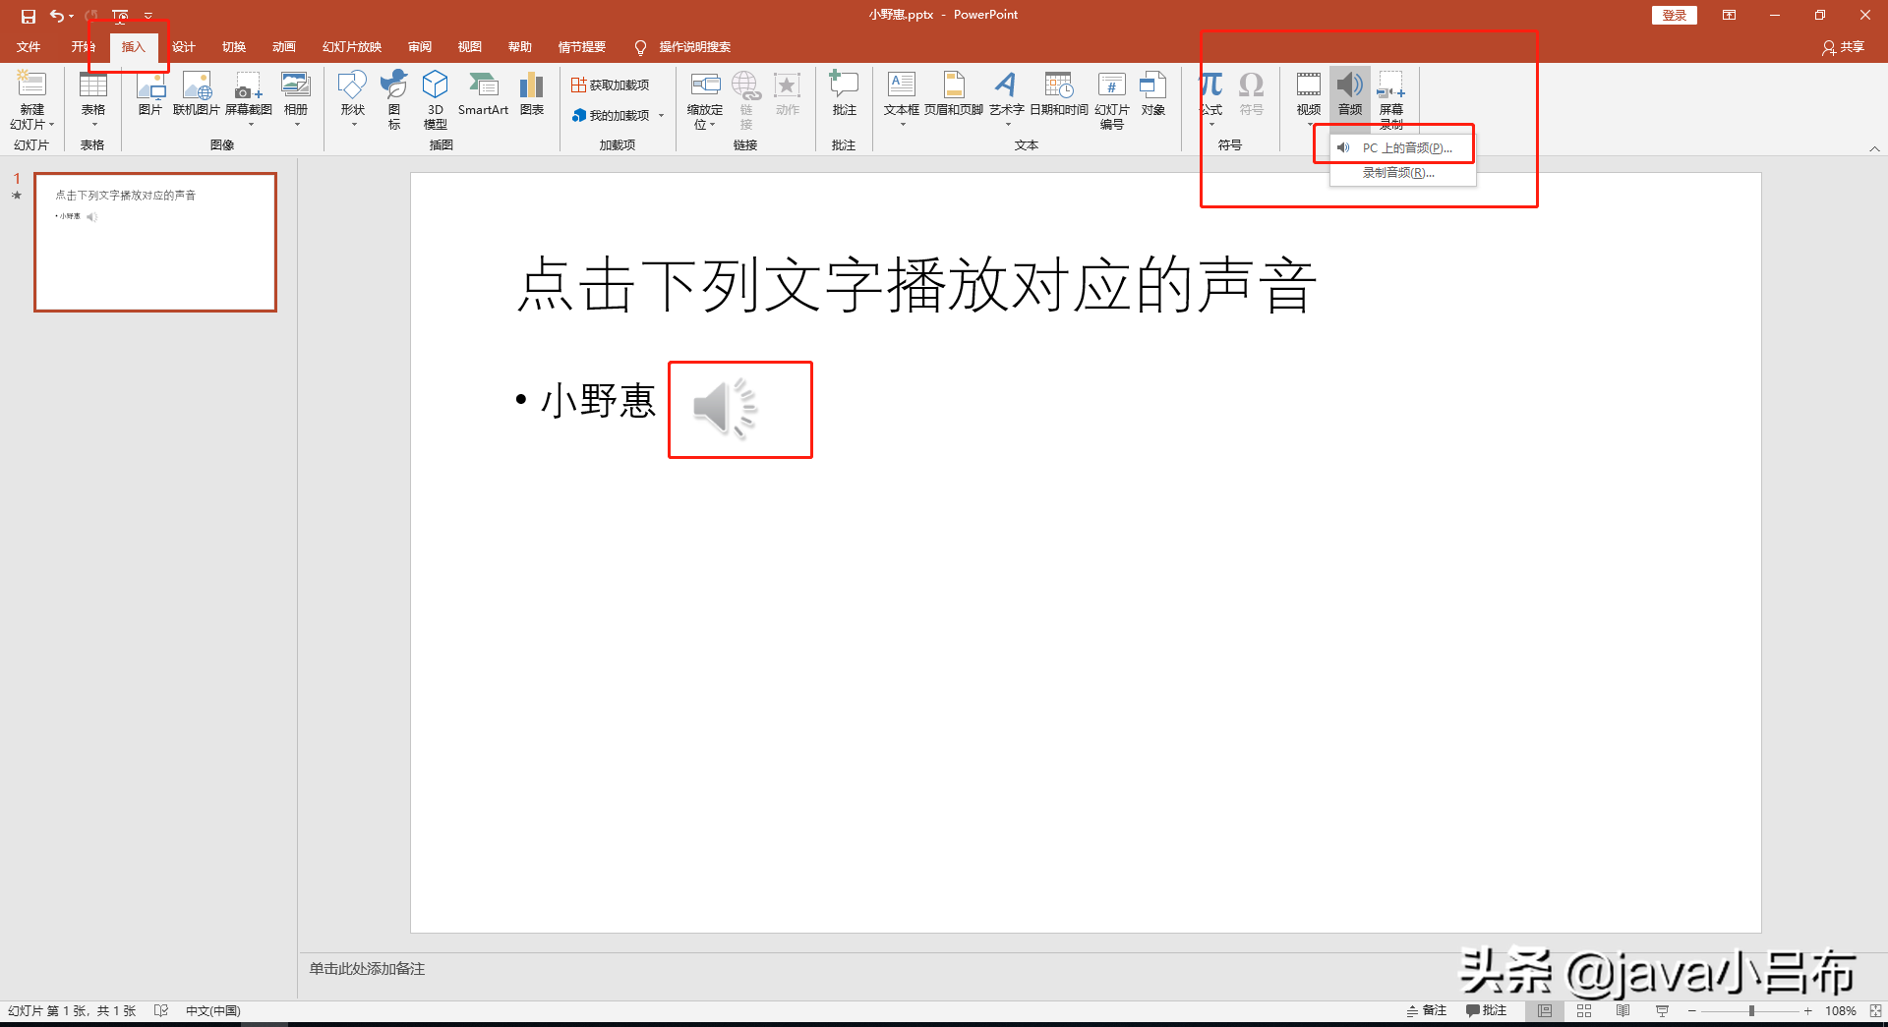This screenshot has height=1027, width=1888.
Task: Insert a chart (图表)
Action: 532,93
